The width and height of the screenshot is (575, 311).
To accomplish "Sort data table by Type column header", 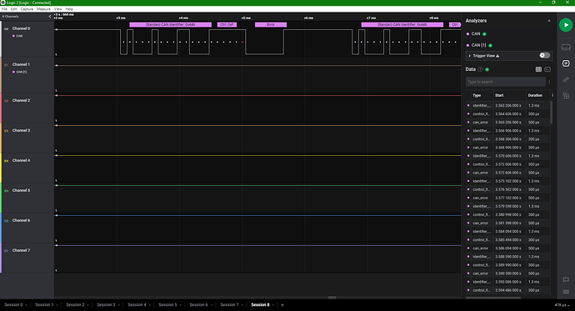I will [477, 95].
